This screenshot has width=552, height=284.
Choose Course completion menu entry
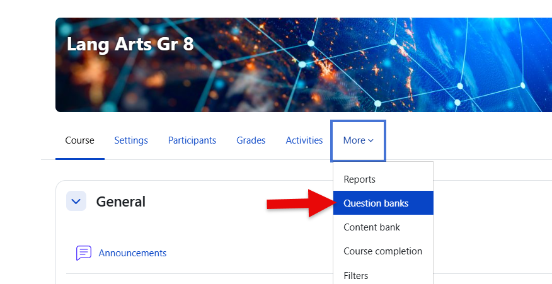[383, 251]
